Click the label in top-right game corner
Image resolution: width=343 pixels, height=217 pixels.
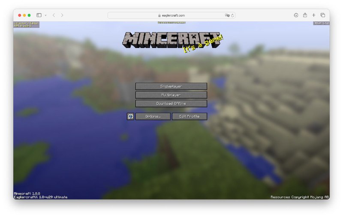click(321, 23)
